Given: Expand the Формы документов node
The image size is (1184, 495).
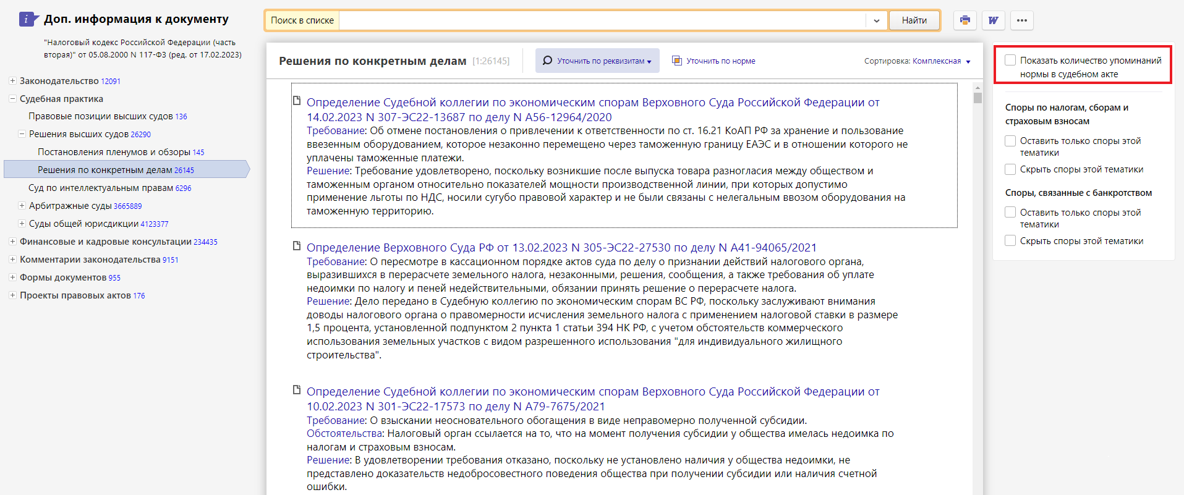Looking at the screenshot, I should point(12,277).
